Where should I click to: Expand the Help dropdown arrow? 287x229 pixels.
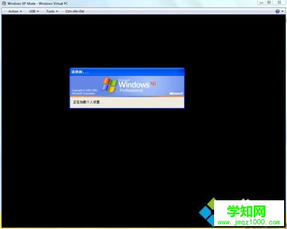(282, 11)
